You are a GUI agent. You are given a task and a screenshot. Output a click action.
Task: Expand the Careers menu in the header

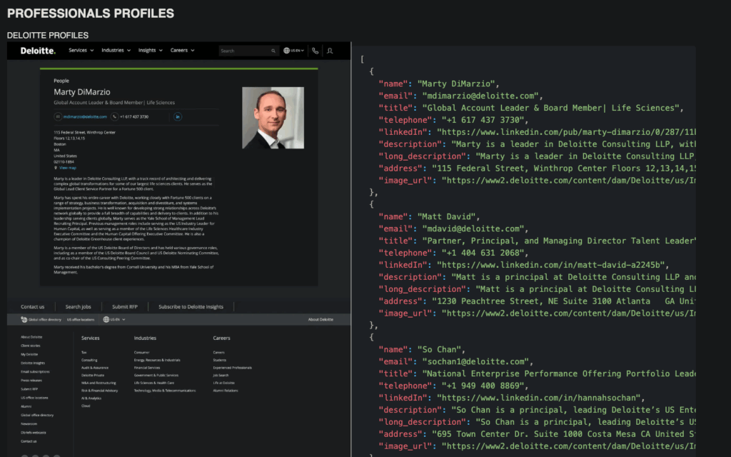click(182, 51)
